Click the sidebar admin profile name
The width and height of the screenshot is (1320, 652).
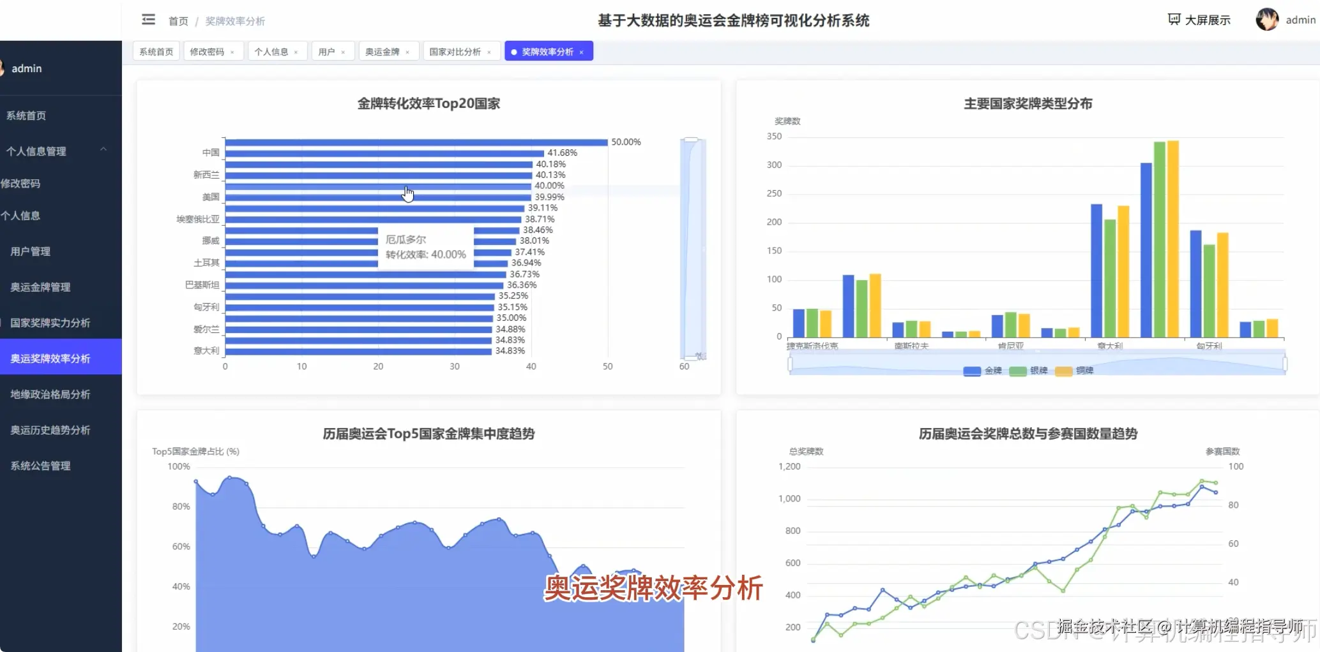click(27, 68)
